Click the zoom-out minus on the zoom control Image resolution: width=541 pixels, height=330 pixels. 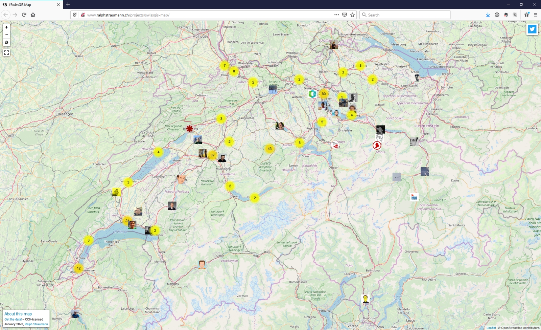click(x=6, y=35)
